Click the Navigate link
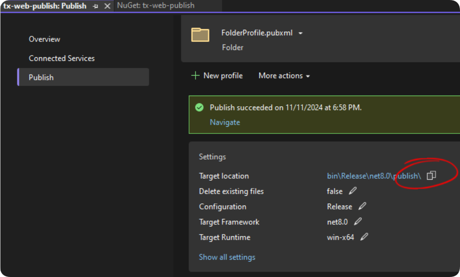The height and width of the screenshot is (277, 460). [225, 122]
